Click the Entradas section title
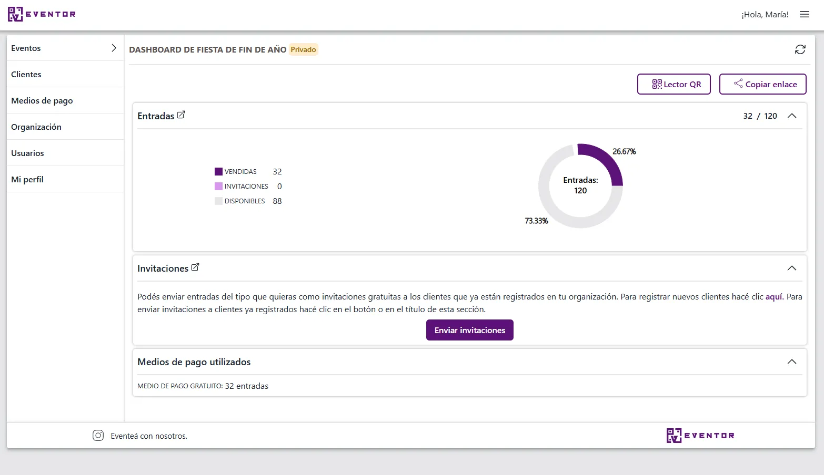 pos(156,116)
